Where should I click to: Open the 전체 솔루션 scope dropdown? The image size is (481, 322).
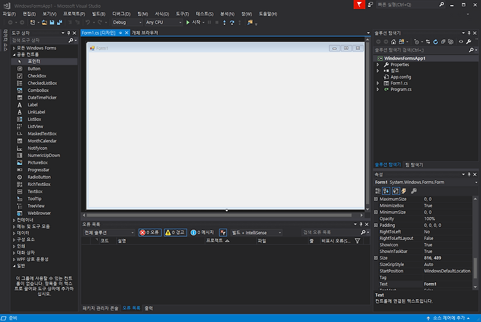pyautogui.click(x=109, y=232)
